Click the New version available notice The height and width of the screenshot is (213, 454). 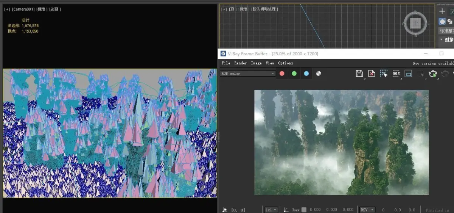point(433,63)
